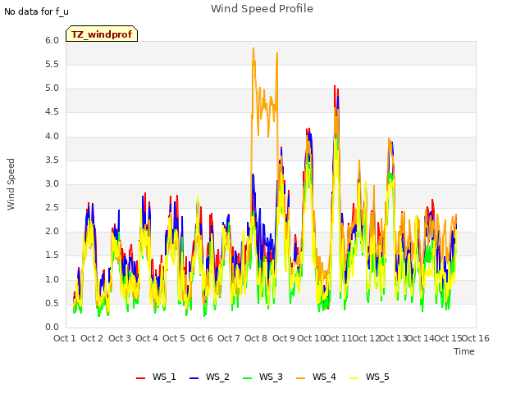Click the Wind Speed y-axis label
Image resolution: width=525 pixels, height=393 pixels.
(11, 184)
